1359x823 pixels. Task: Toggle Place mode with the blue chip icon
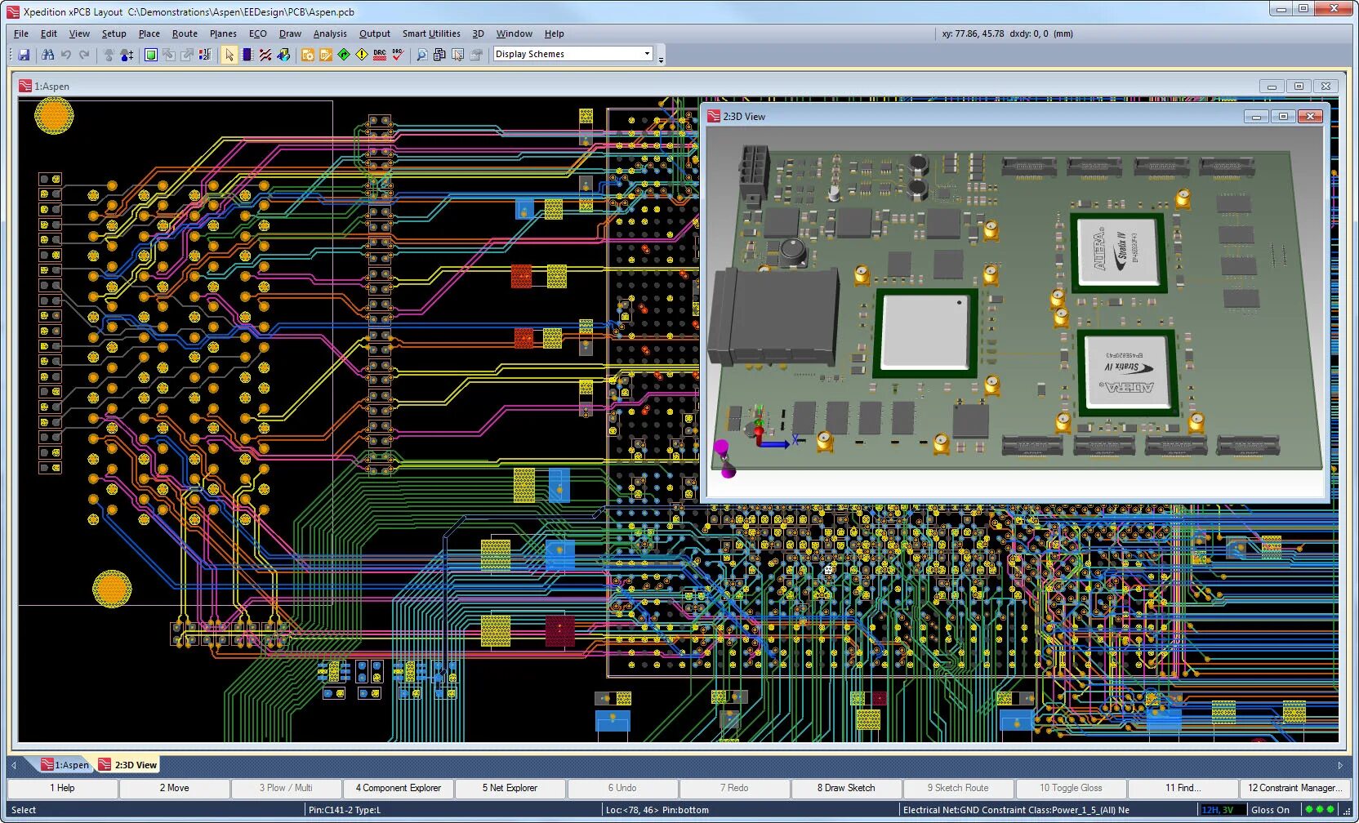coord(247,55)
